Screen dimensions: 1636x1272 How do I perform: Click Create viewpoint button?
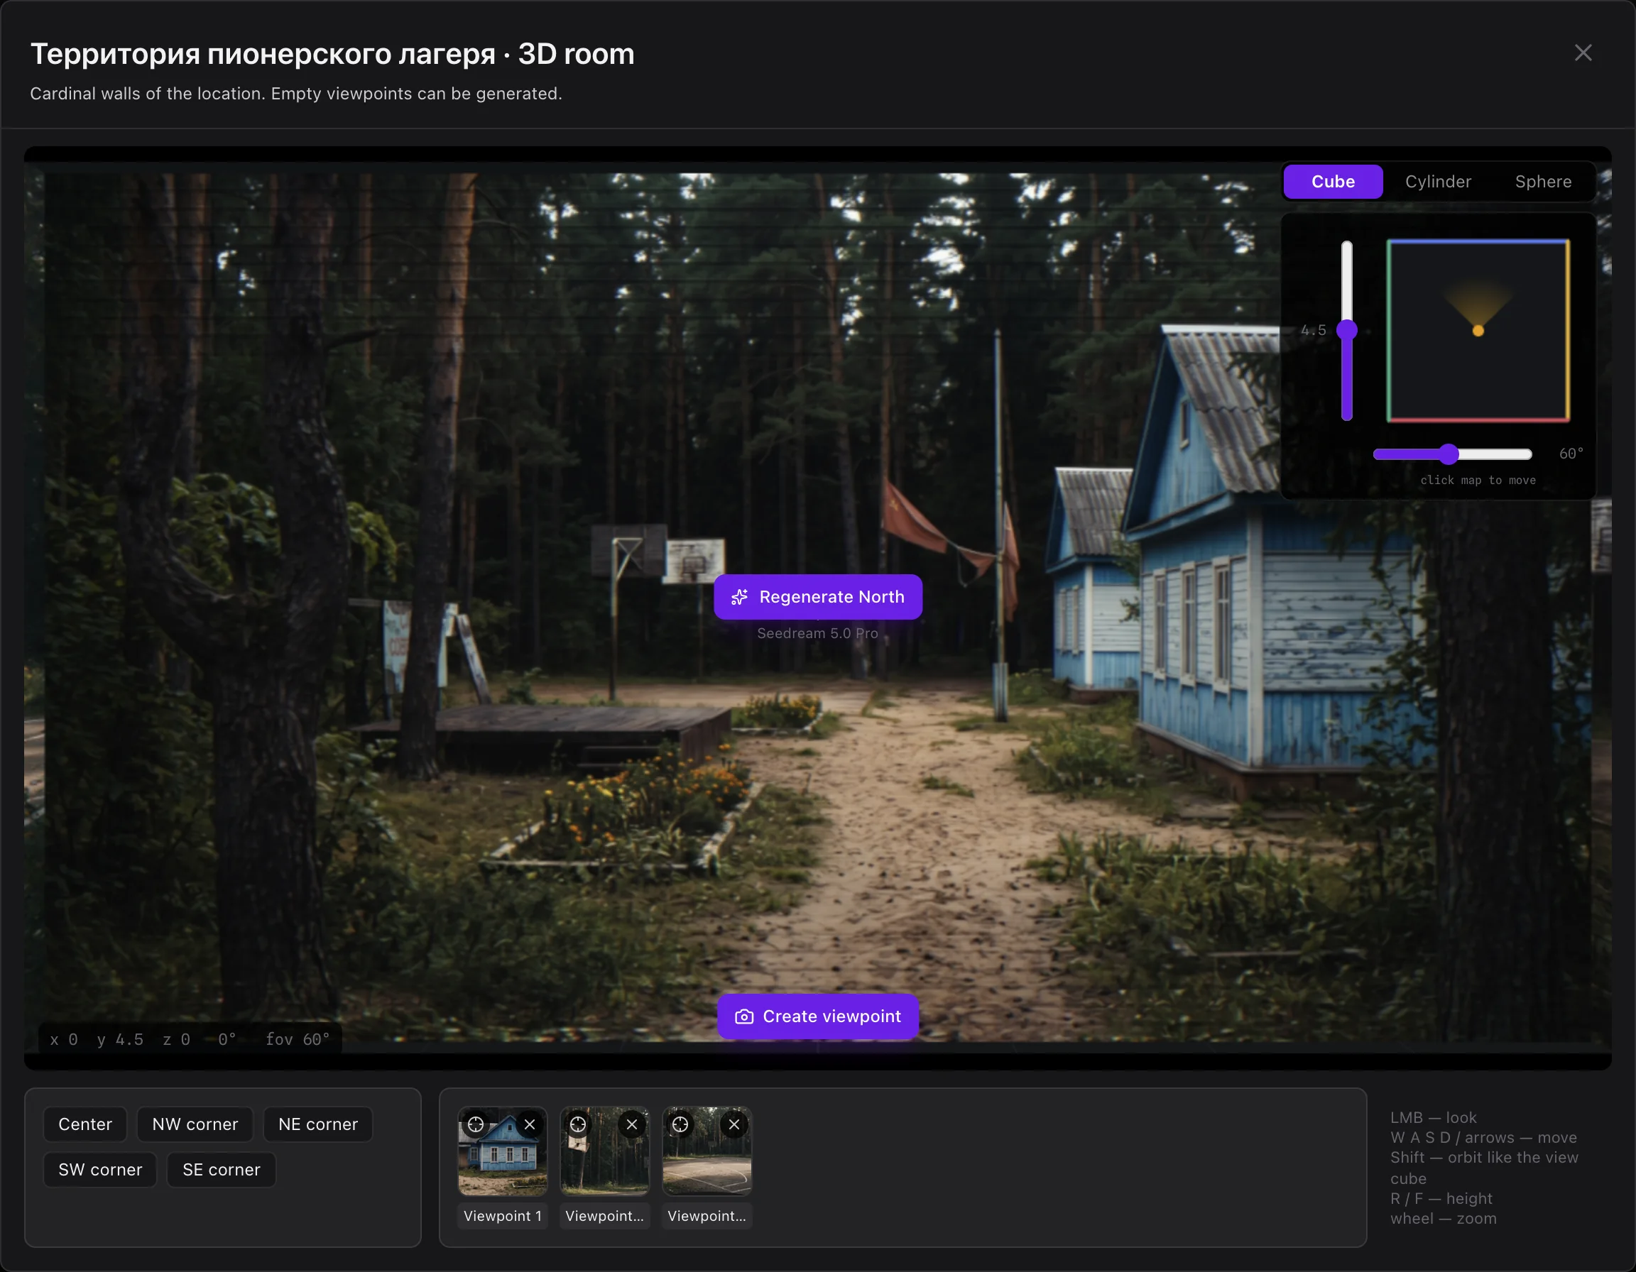click(x=817, y=1016)
